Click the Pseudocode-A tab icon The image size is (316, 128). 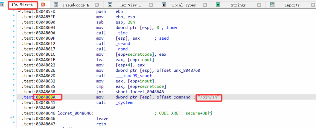coord(56,5)
